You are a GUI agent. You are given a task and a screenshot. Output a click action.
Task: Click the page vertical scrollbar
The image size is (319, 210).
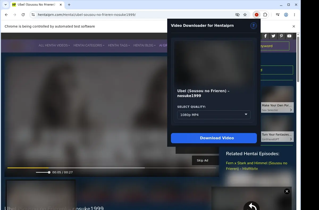(x=298, y=59)
